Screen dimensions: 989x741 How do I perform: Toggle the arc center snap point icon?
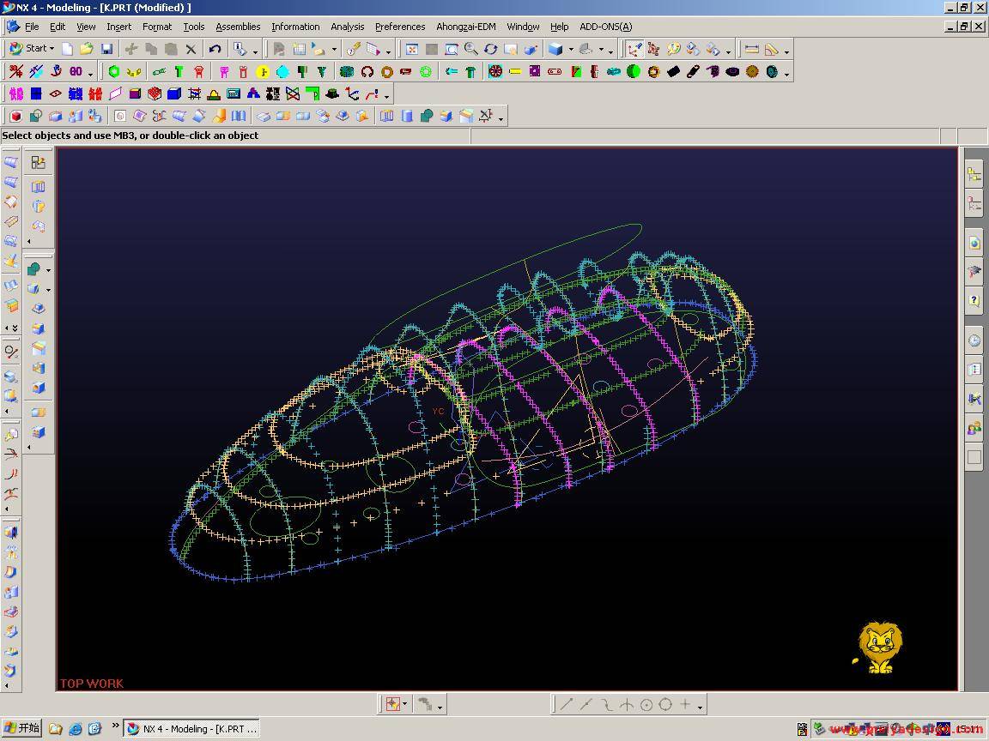(646, 705)
